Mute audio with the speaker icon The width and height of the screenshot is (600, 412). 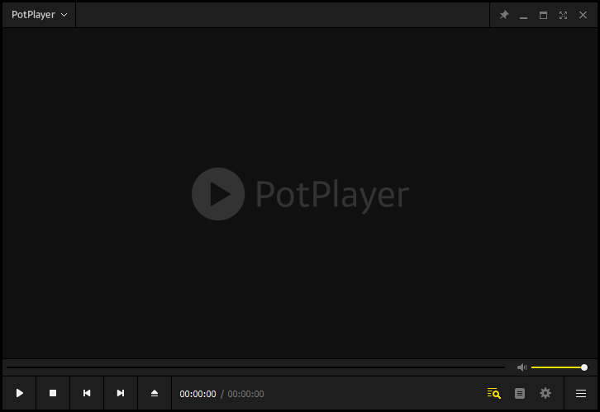coord(521,367)
